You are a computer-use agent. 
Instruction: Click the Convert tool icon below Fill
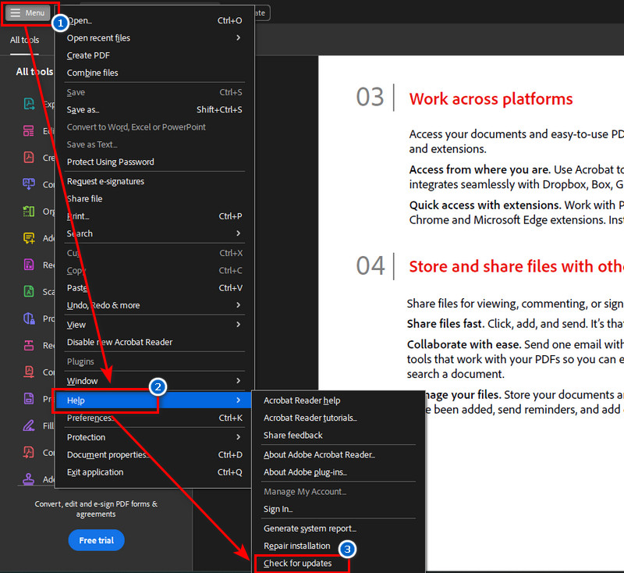click(x=29, y=452)
